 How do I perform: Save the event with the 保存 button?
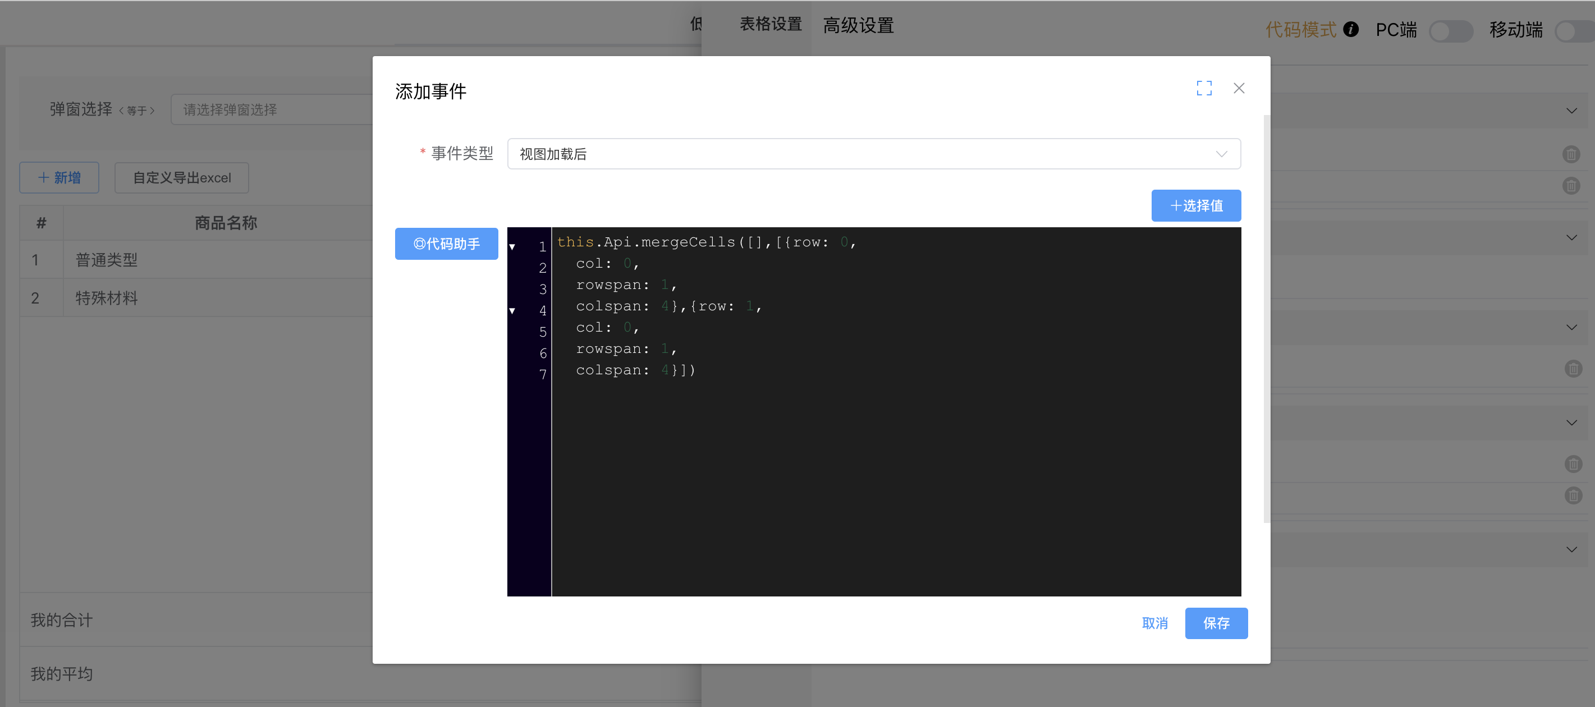pyautogui.click(x=1216, y=623)
